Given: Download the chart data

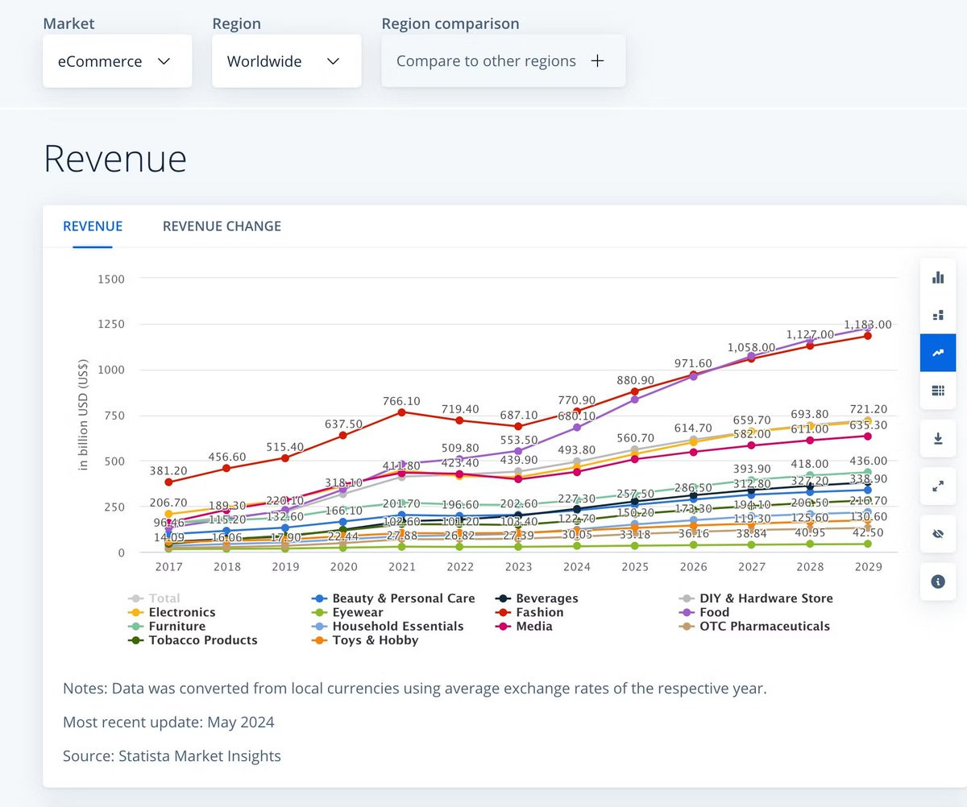Looking at the screenshot, I should point(937,439).
